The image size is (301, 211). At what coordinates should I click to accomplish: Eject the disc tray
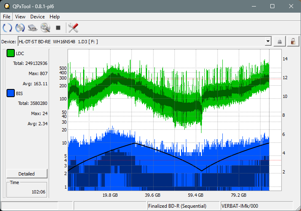coord(279,41)
